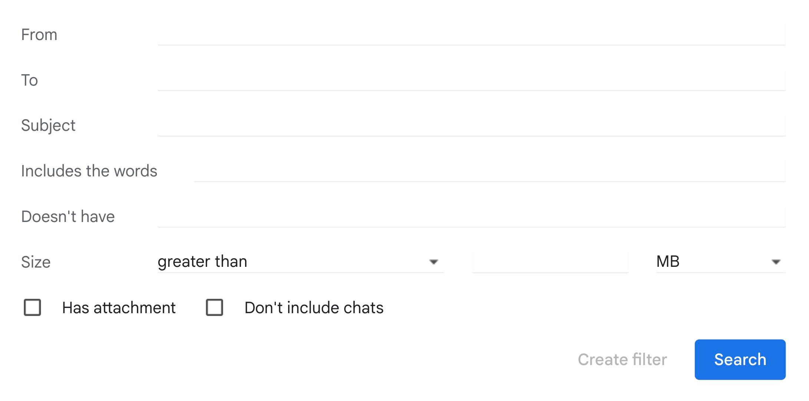Click the MB dropdown arrow
Screen dimensions: 809x401
point(777,262)
